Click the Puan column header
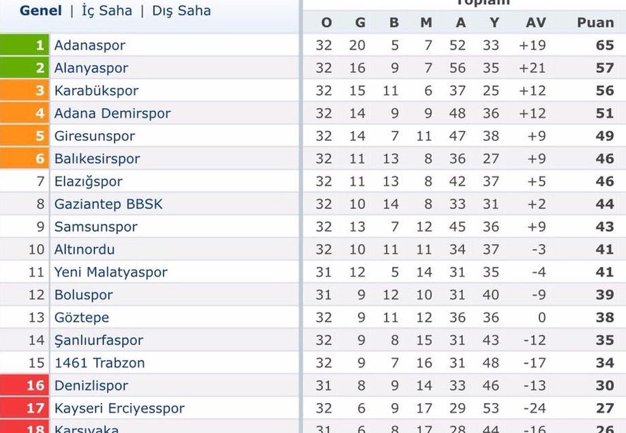Viewport: 626px width, 433px height. pos(595,22)
